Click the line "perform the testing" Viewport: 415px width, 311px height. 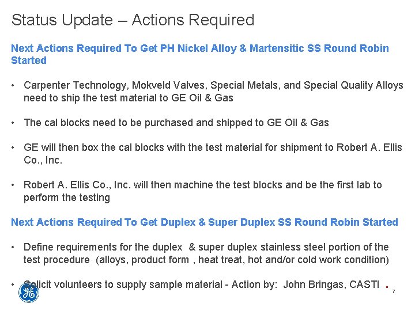(66, 198)
